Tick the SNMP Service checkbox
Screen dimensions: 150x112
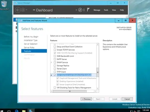pyautogui.click(x=55, y=62)
